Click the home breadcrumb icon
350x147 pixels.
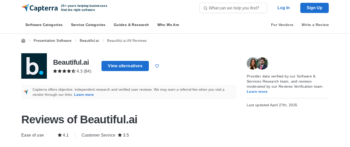23,41
